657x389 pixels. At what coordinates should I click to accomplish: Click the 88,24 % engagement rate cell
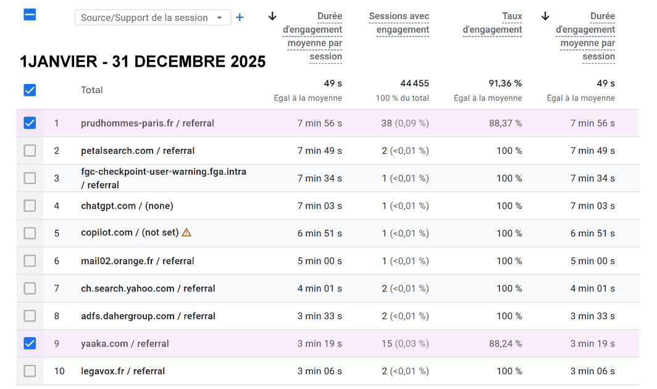[x=505, y=344]
